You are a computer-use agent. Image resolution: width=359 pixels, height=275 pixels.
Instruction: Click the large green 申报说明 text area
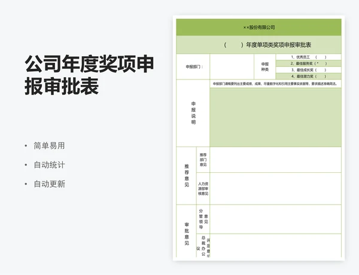275,117
